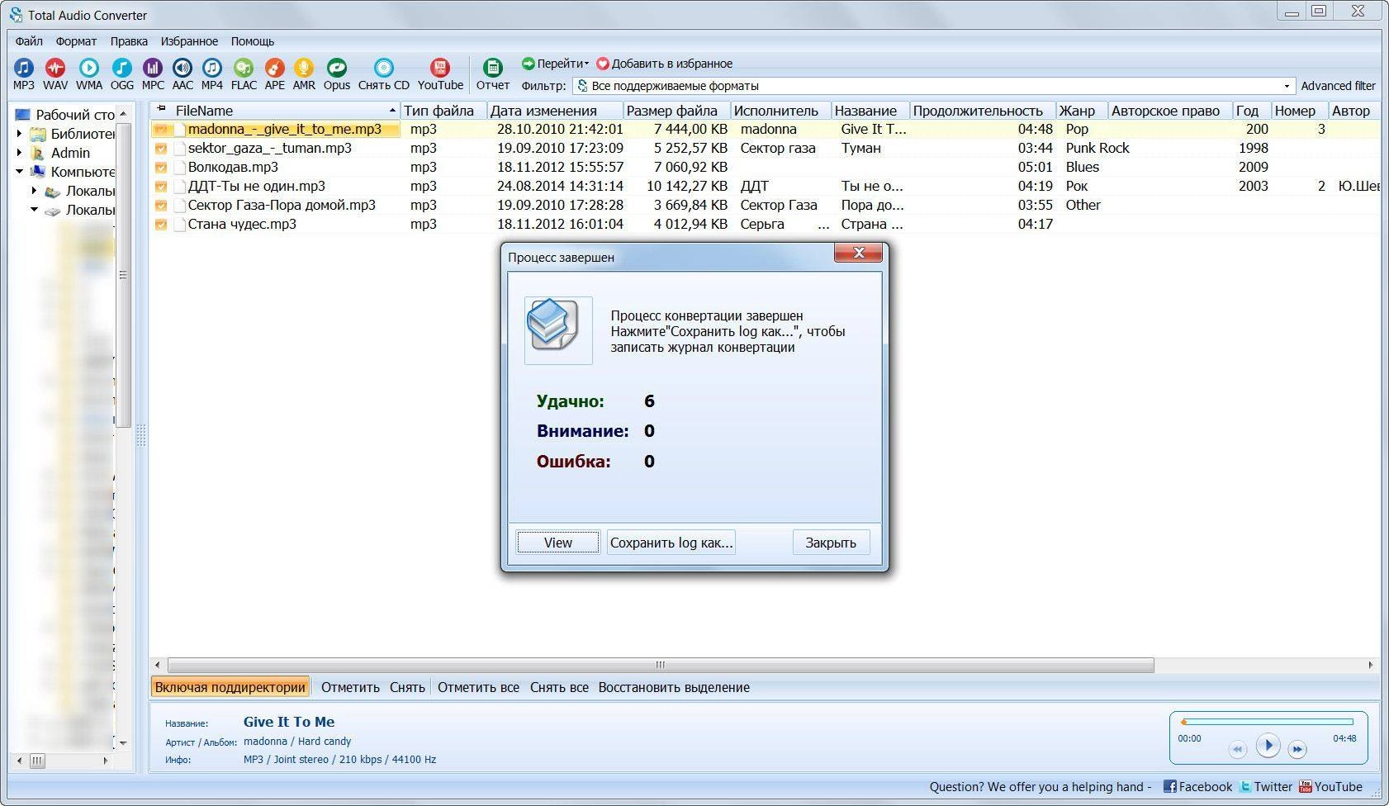Select the FLAC conversion icon
The image size is (1389, 806).
click(244, 73)
